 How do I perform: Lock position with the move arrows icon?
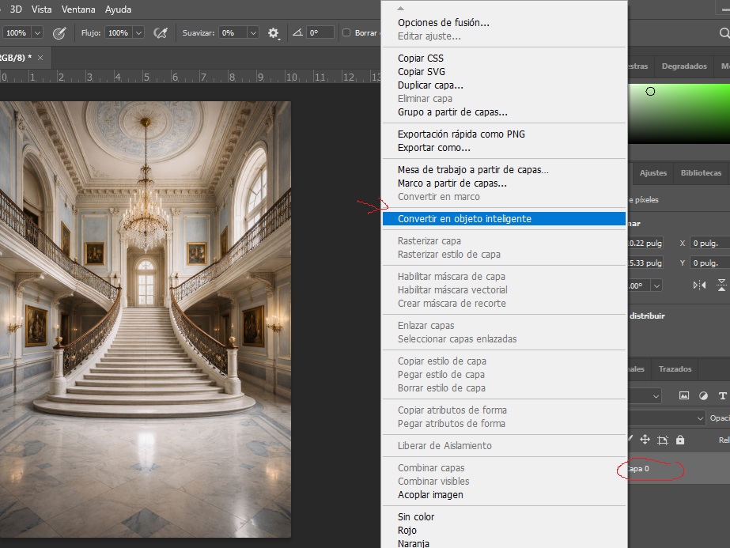tap(645, 440)
